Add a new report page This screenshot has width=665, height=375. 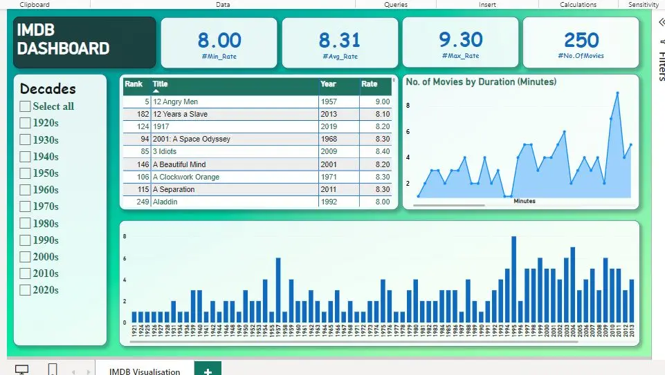[x=208, y=368]
